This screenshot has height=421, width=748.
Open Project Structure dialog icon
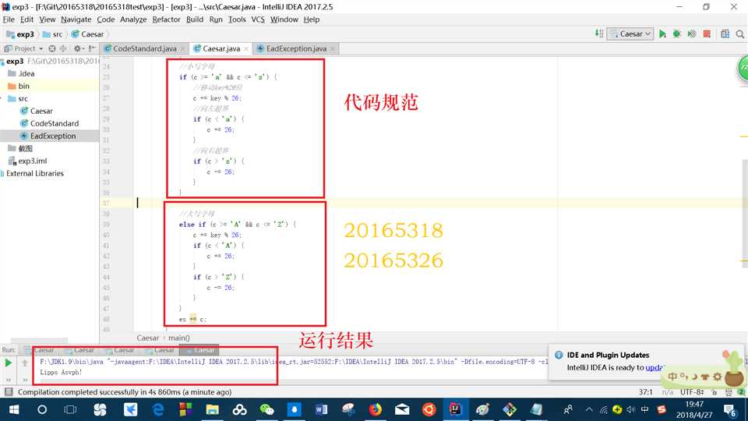point(725,34)
